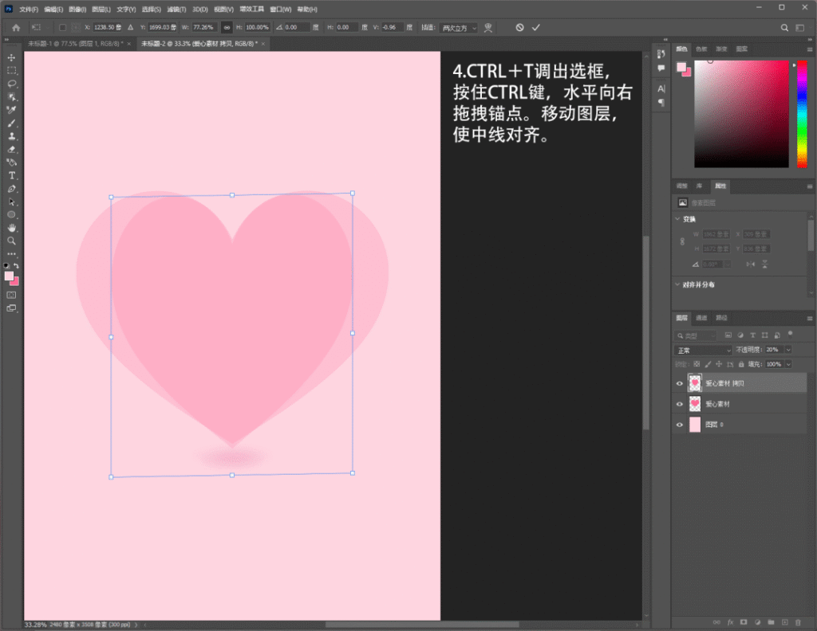Toggle the reference point checkbox
Viewport: 817px width, 631px height.
click(62, 28)
